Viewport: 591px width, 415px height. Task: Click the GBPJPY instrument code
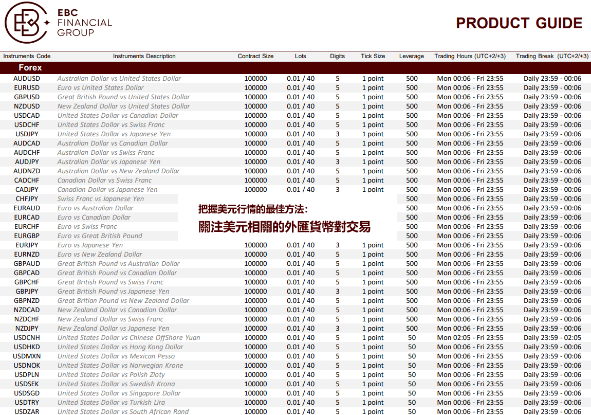27,291
